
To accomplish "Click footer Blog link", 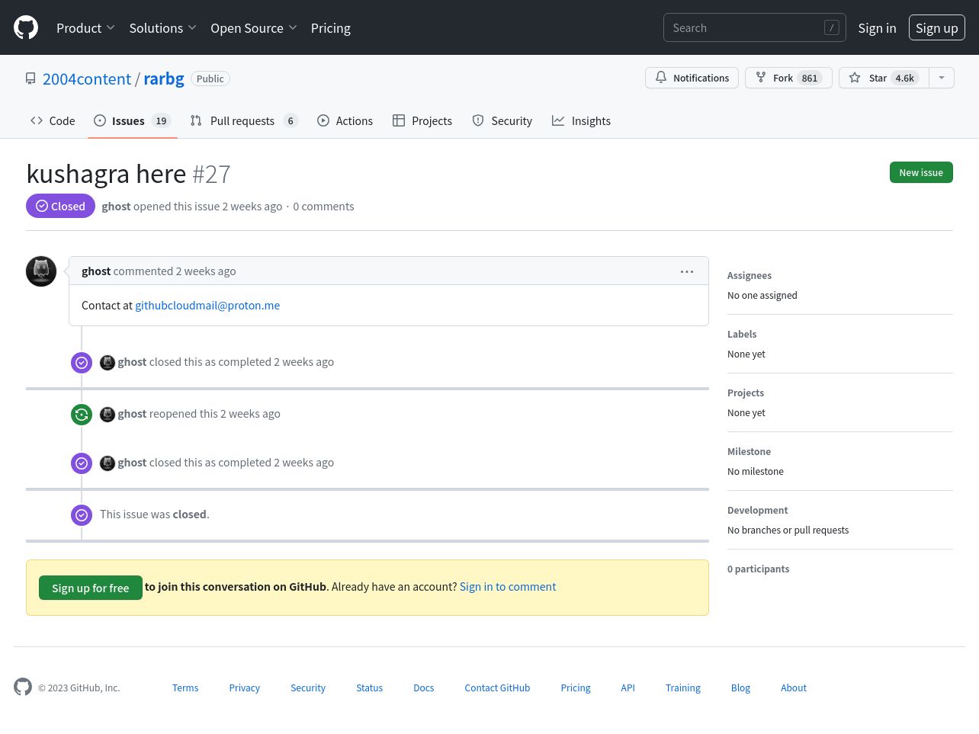I will tap(740, 688).
